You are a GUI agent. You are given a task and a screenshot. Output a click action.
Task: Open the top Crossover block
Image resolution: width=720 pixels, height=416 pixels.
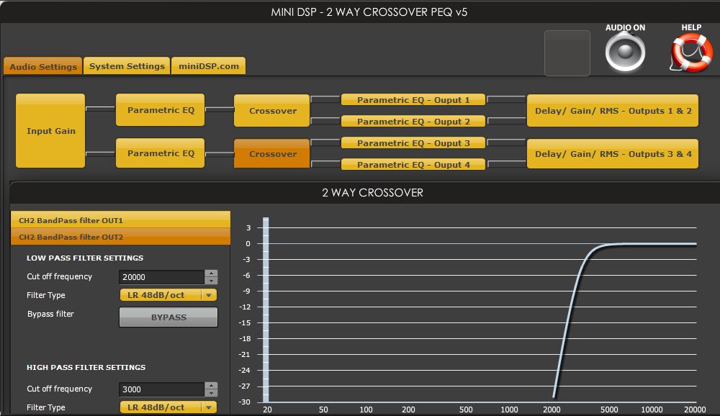(x=272, y=111)
